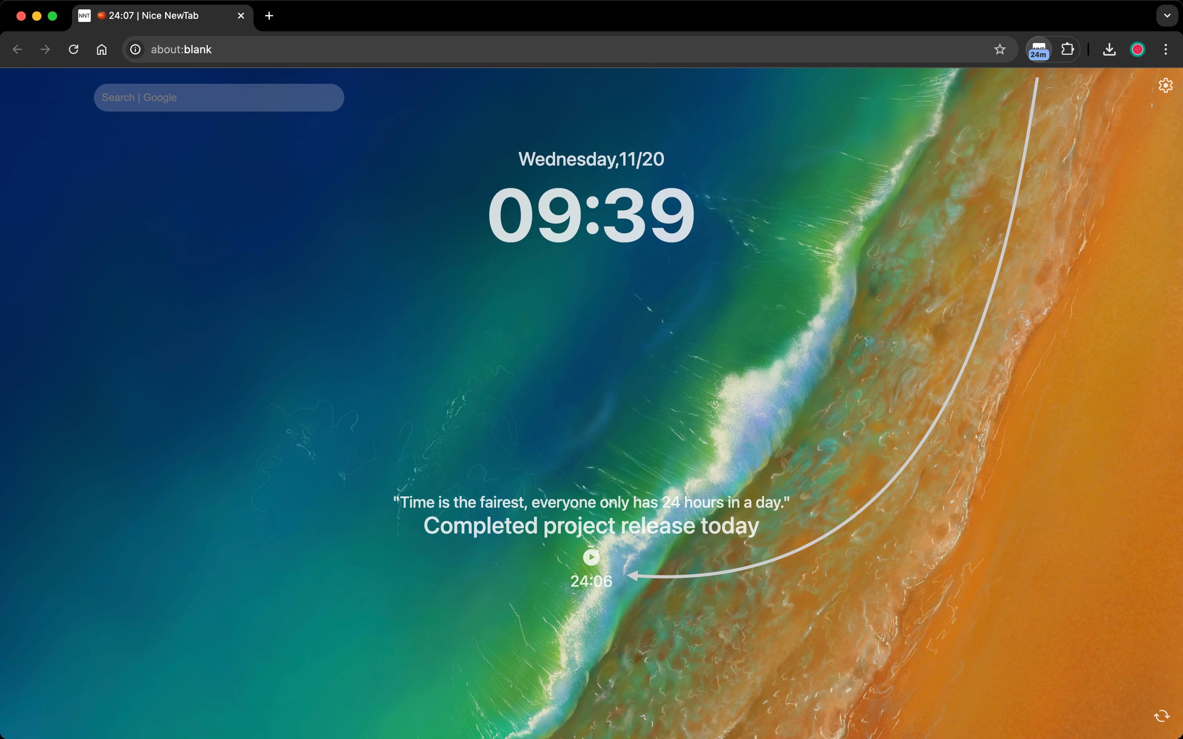Click the Search Google input field
The image size is (1183, 739).
pos(219,97)
